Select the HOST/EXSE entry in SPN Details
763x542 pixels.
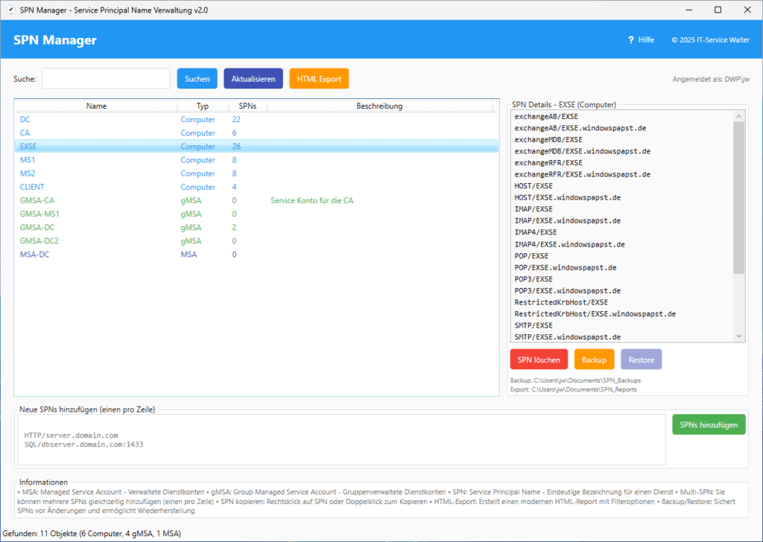click(533, 185)
